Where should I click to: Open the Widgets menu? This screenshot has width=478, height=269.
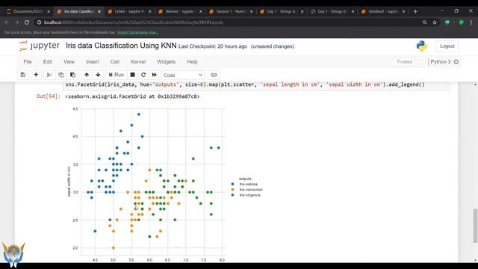click(x=166, y=61)
